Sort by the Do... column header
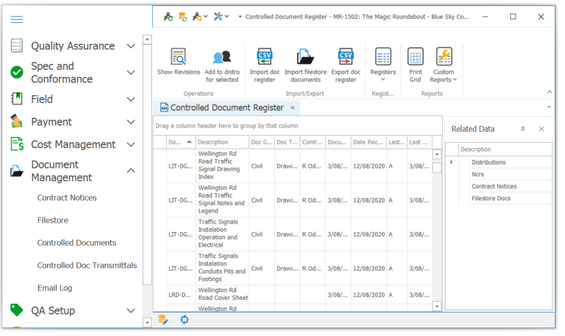The width and height of the screenshot is (565, 336). click(181, 142)
